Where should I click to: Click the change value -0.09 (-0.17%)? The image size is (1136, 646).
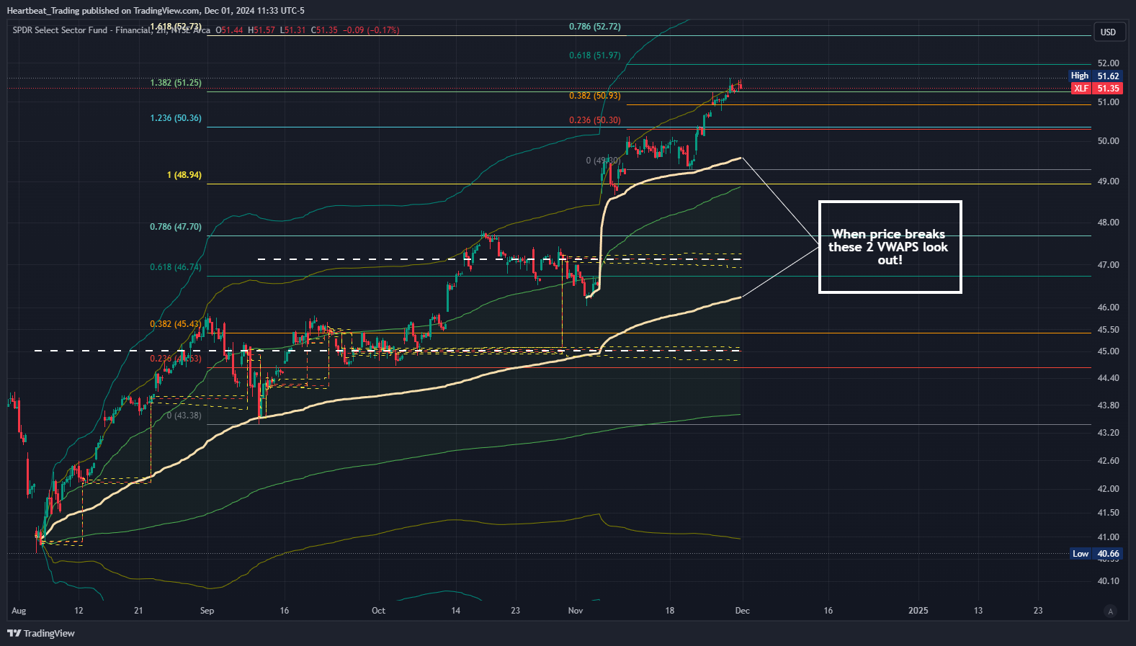pos(371,30)
